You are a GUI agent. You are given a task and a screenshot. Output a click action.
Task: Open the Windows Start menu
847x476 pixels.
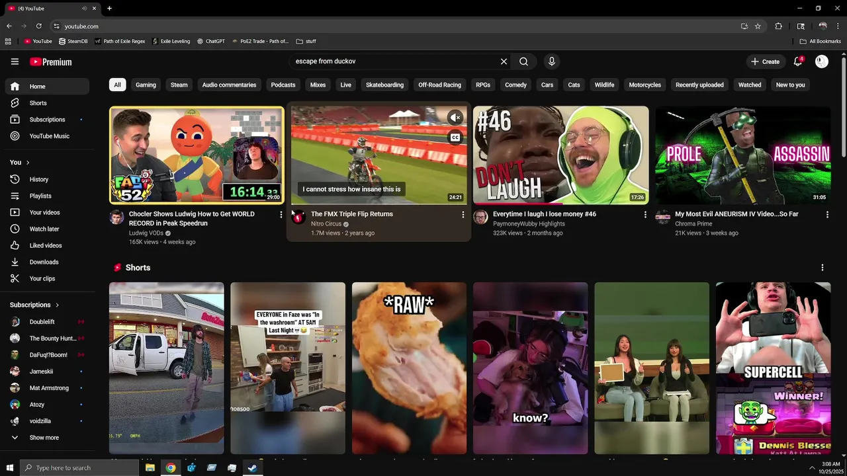coord(9,467)
